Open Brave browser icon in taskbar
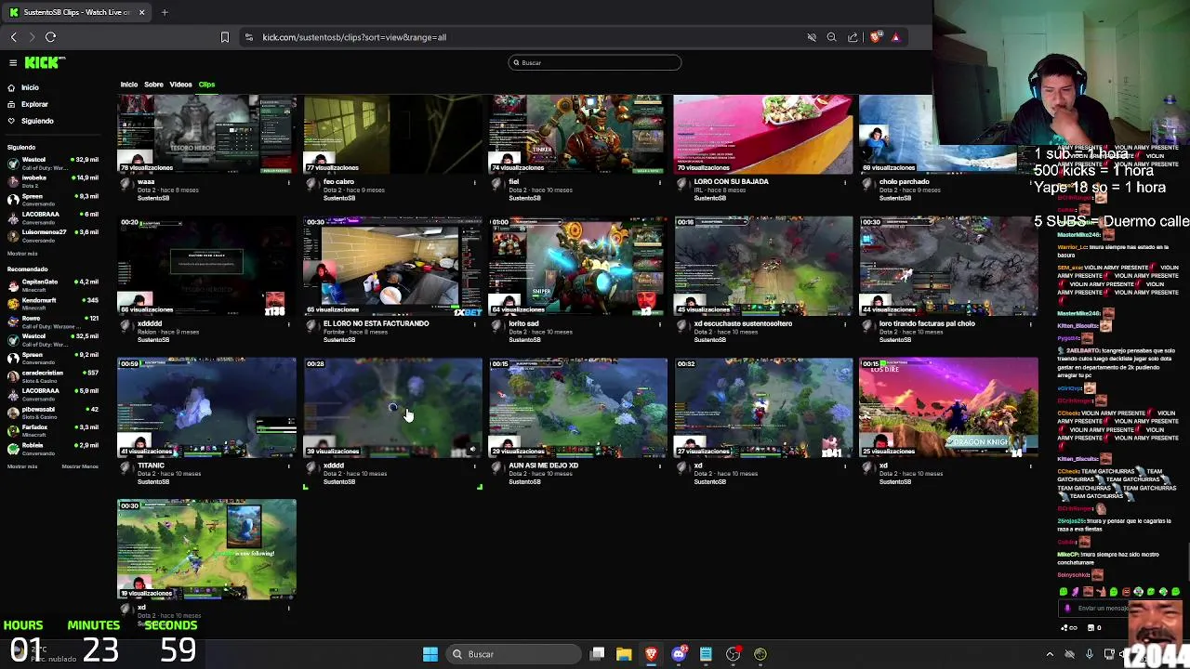The image size is (1190, 669). 651,654
